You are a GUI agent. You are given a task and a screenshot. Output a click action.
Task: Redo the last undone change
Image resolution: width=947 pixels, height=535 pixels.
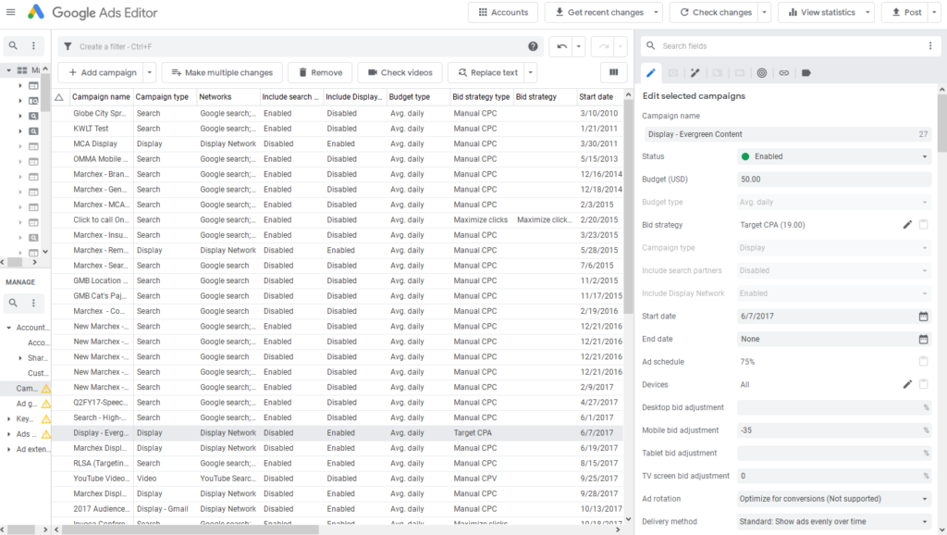(x=604, y=46)
